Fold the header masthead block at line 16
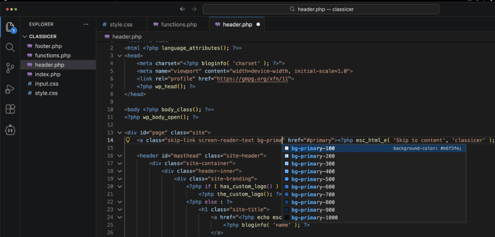The width and height of the screenshot is (495, 237). pos(119,155)
